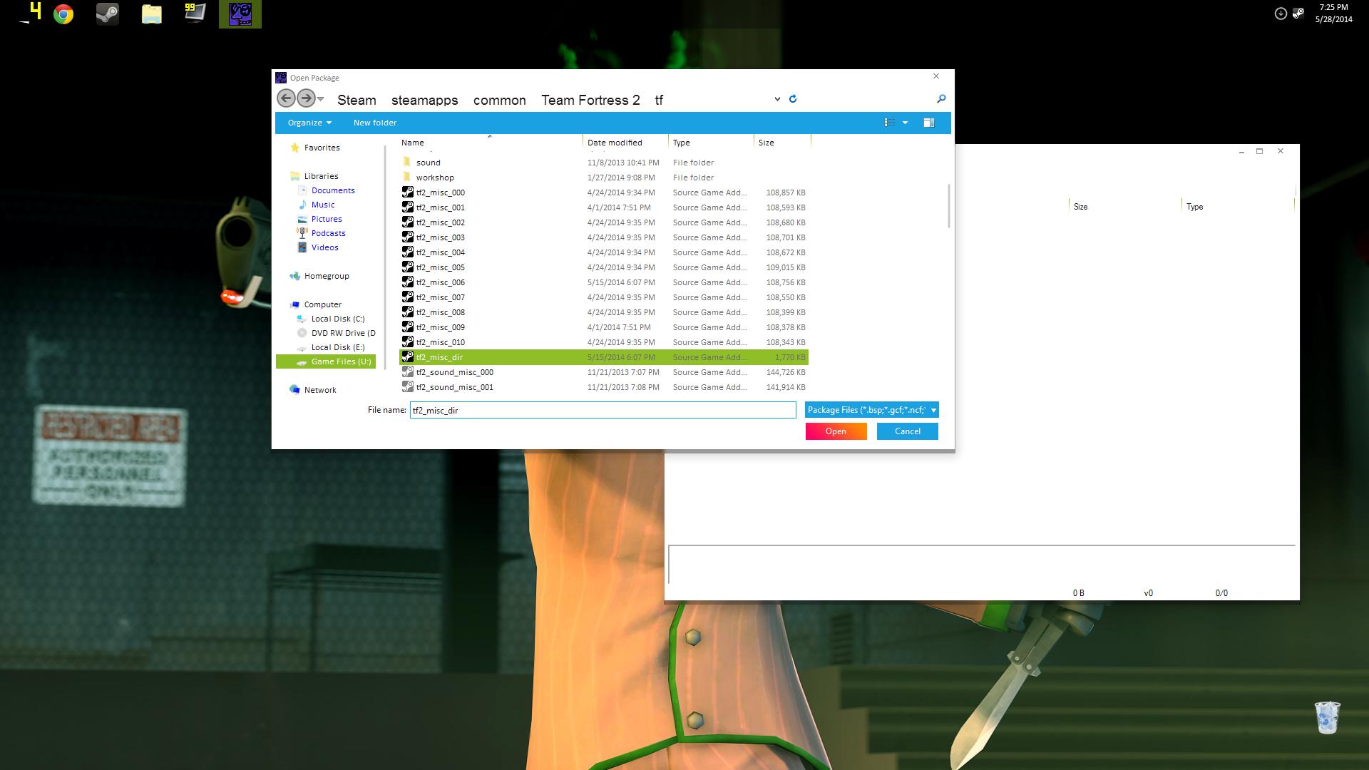Open the Recycle Bin on the desktop
Viewport: 1369px width, 770px height.
[x=1327, y=717]
